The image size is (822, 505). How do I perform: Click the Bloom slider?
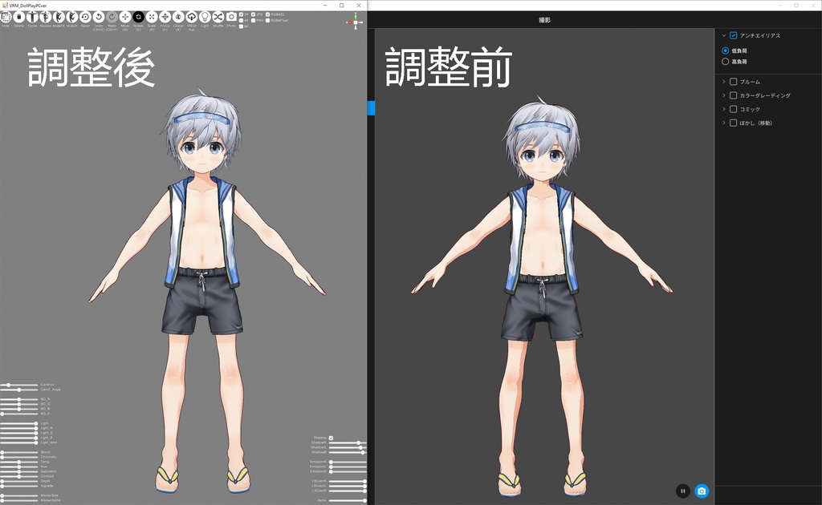point(19,453)
